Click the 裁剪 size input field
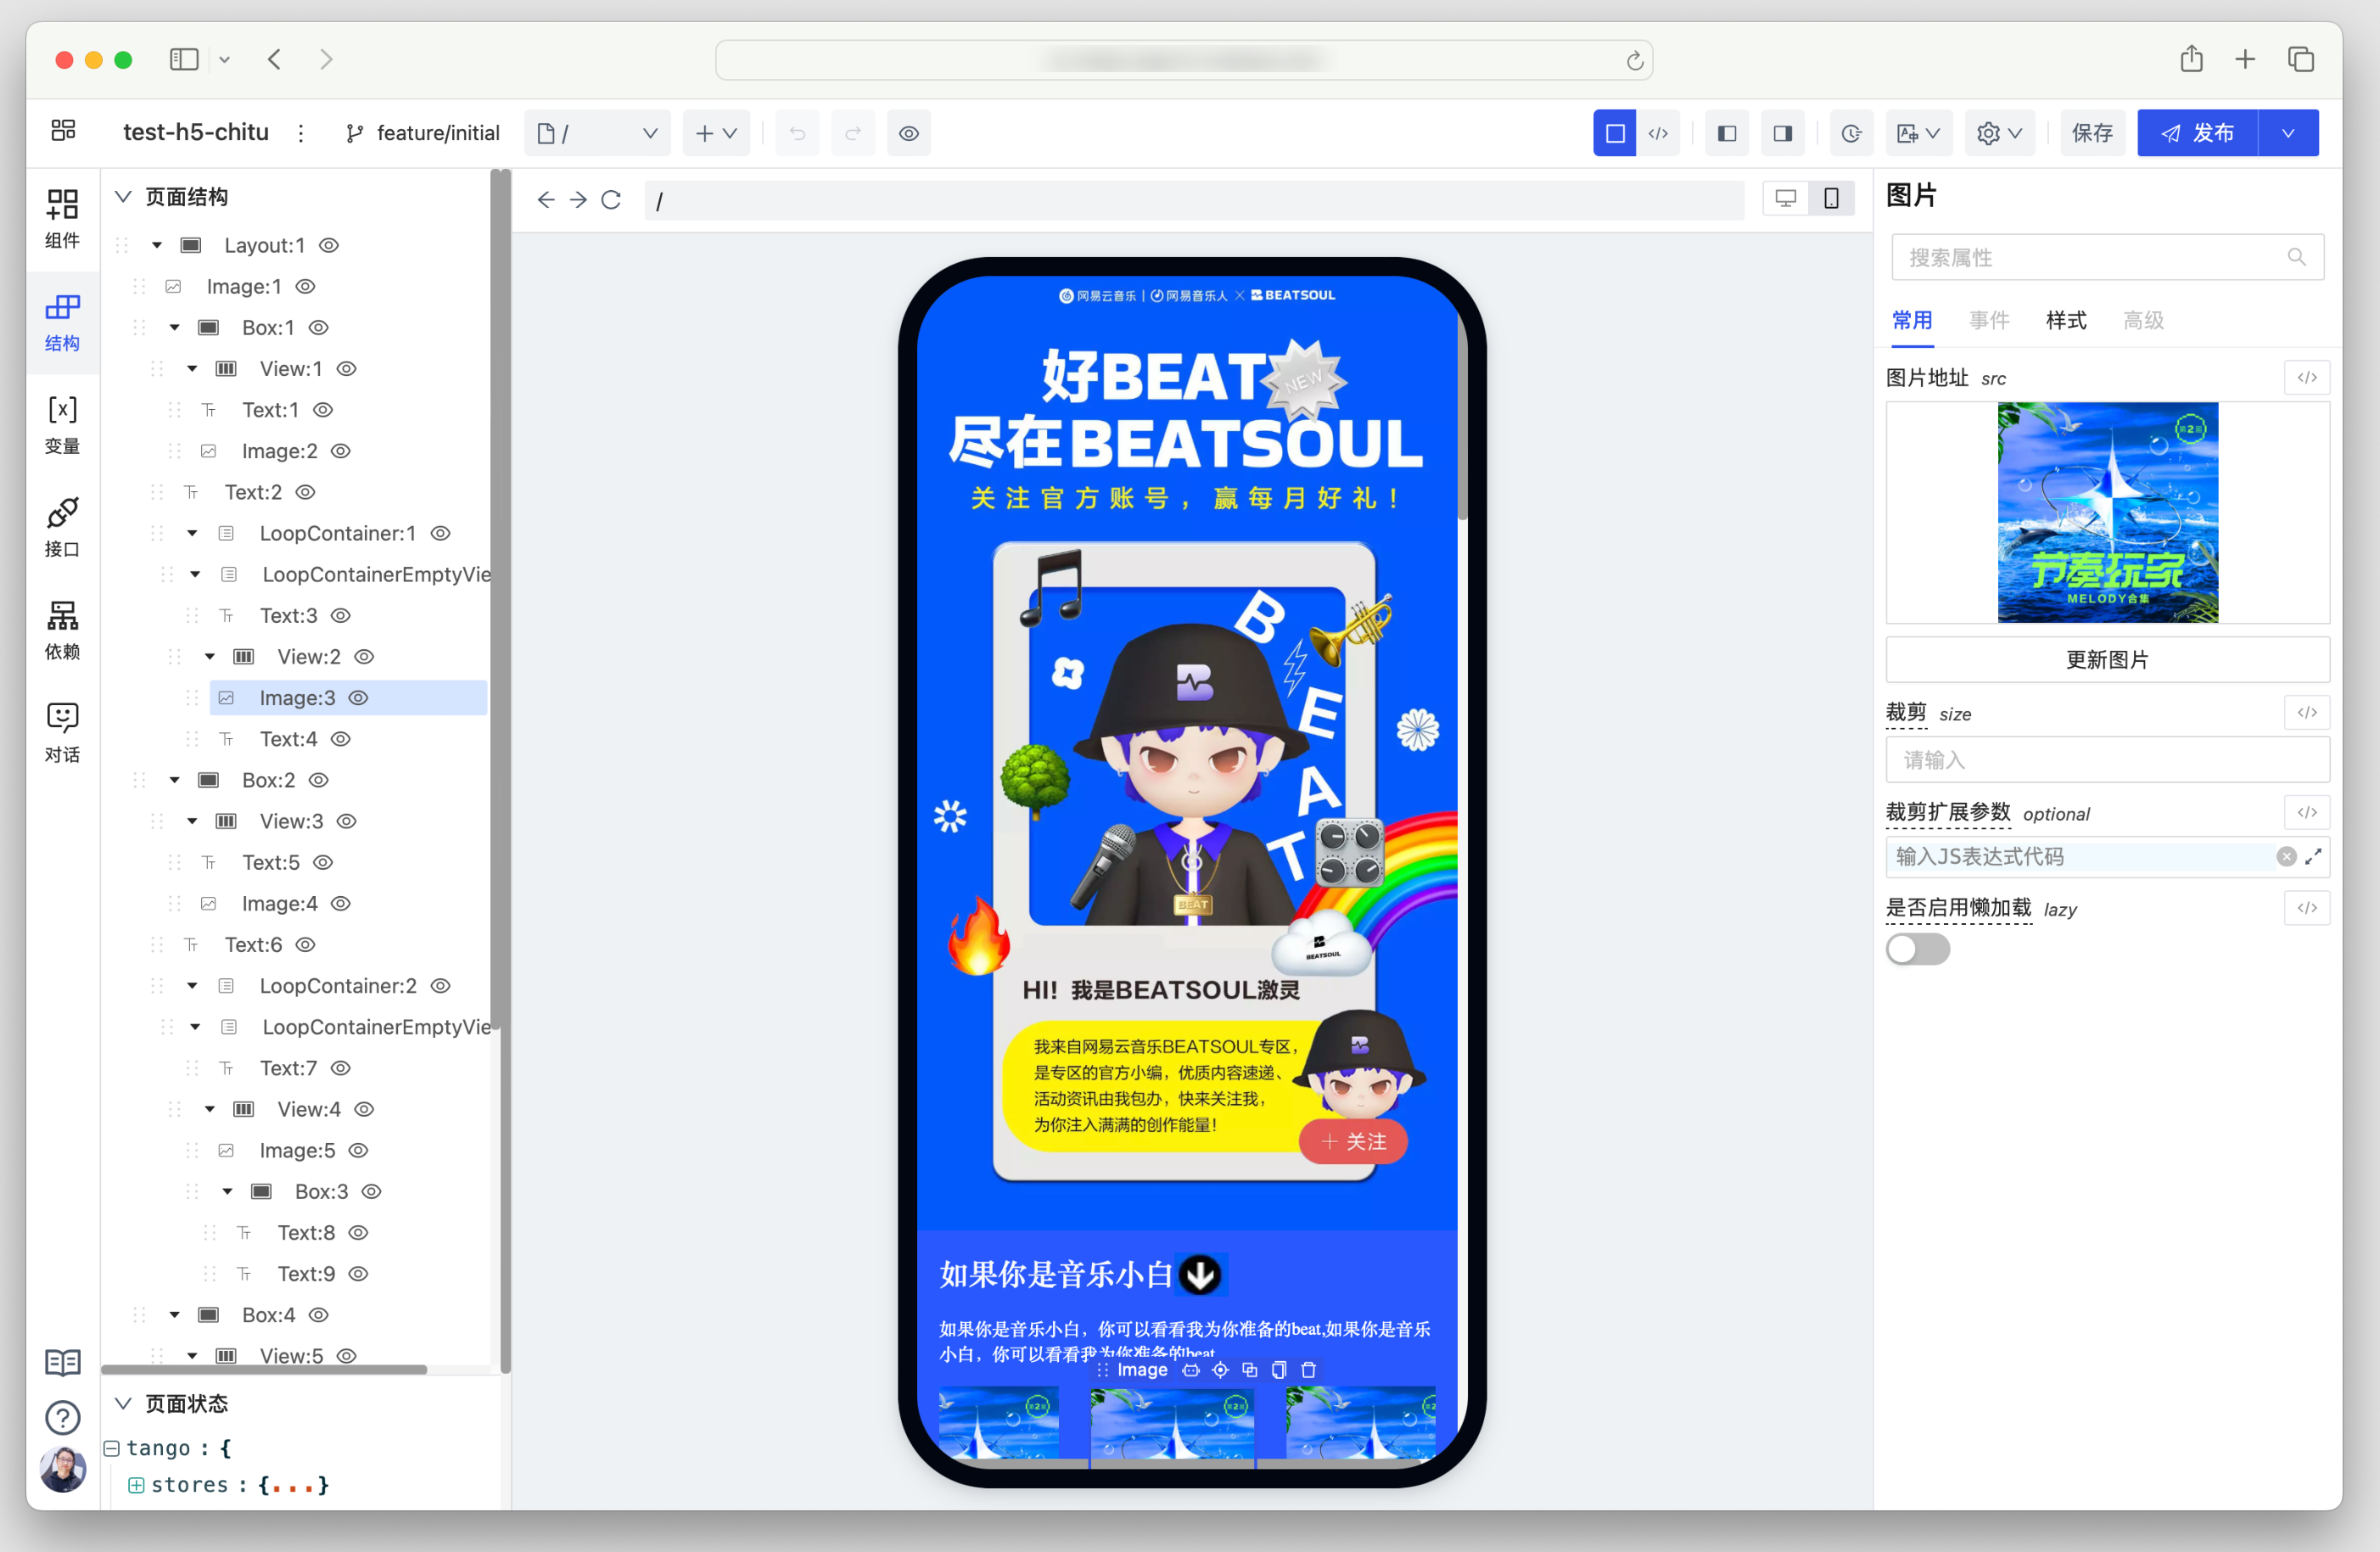This screenshot has width=2380, height=1552. [x=2107, y=759]
